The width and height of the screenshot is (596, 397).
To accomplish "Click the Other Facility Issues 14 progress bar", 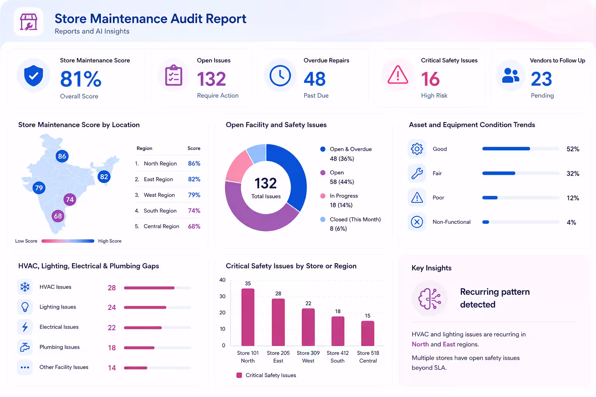I will 158,368.
